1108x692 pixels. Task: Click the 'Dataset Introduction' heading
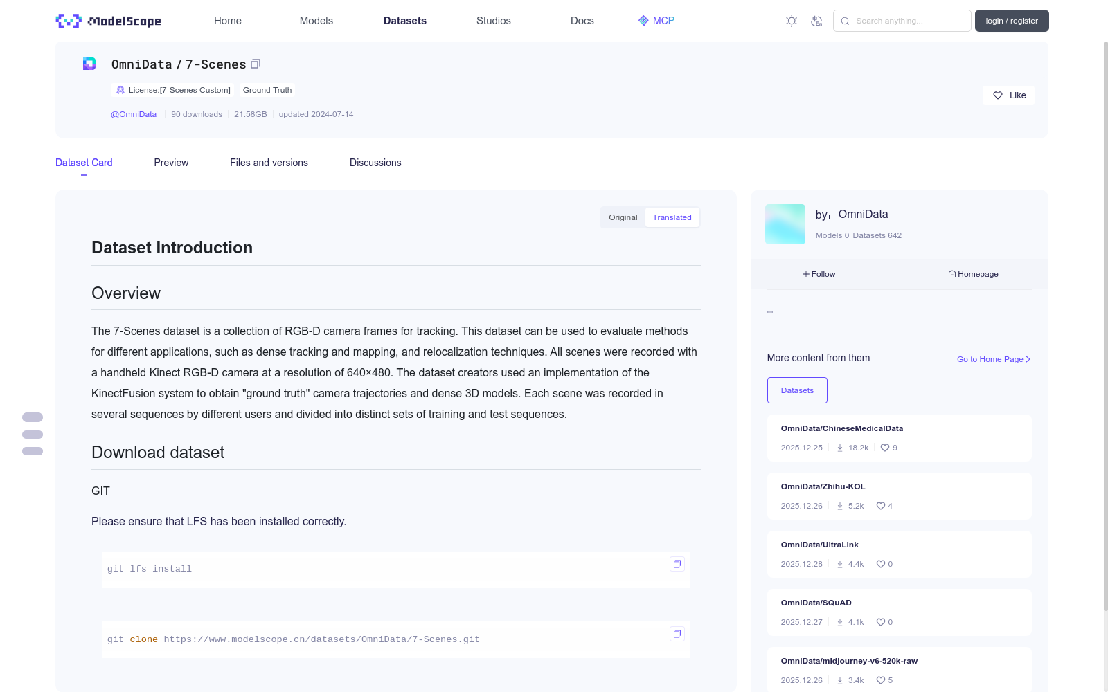pyautogui.click(x=172, y=248)
